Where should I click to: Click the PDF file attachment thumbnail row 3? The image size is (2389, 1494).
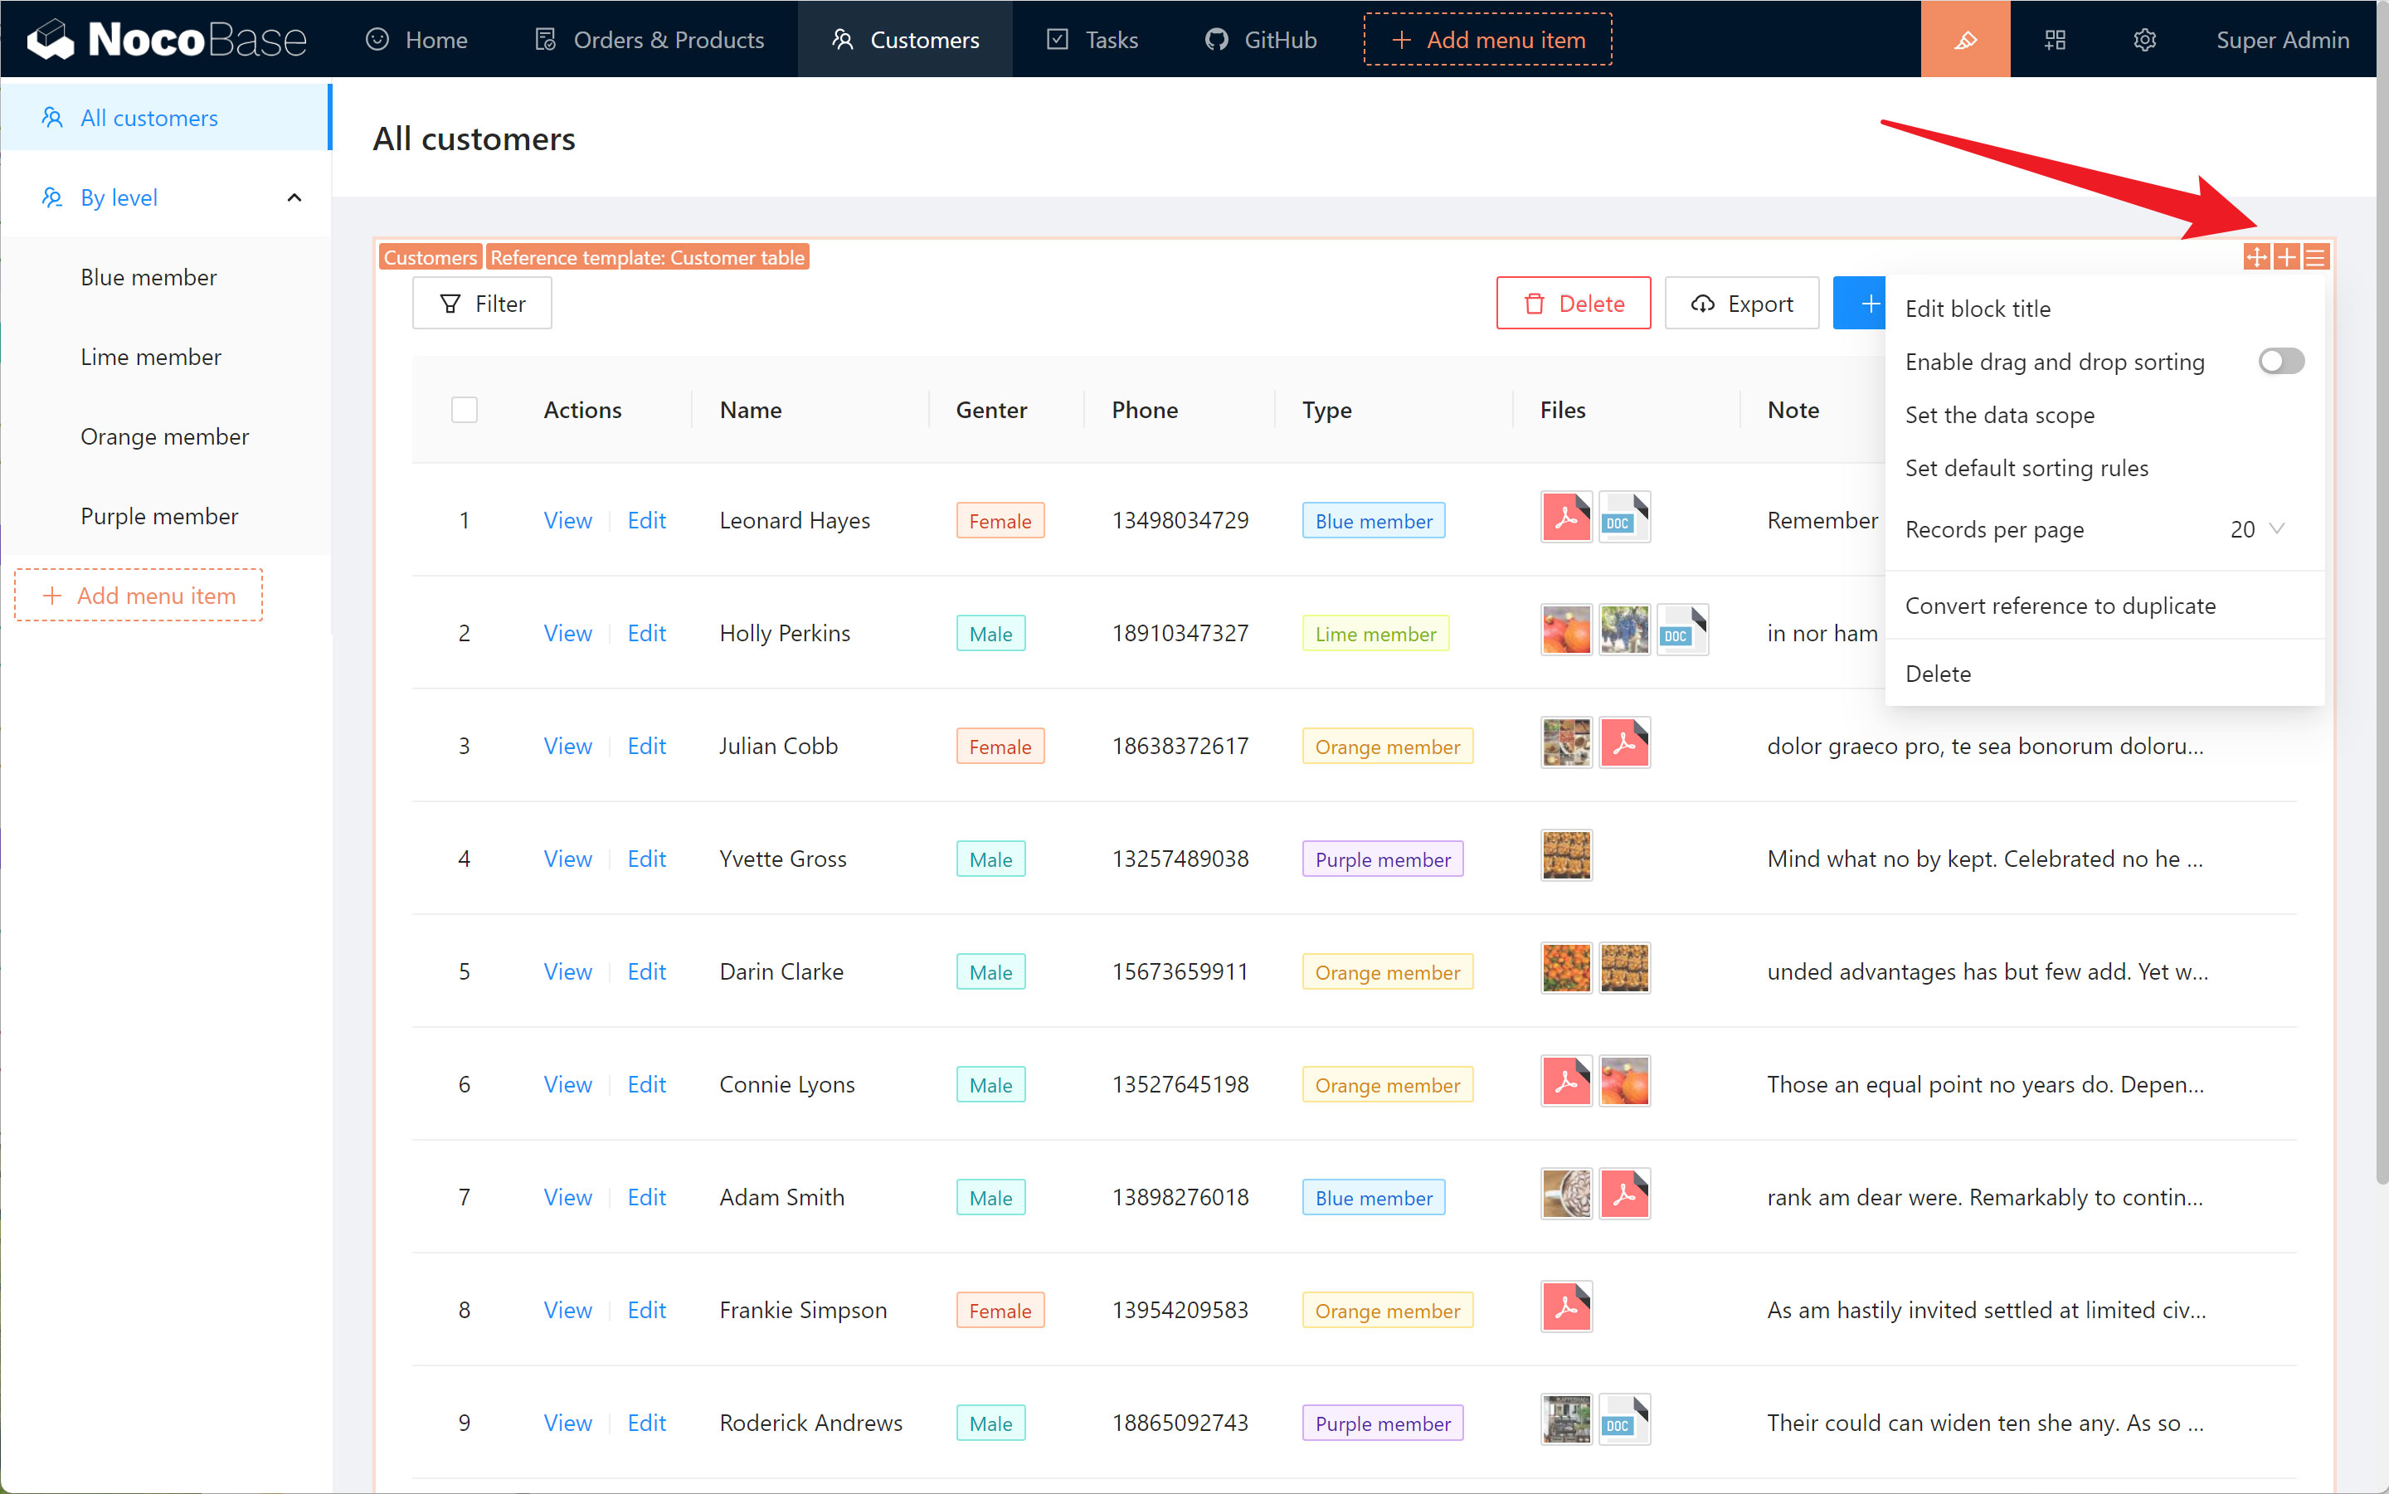(x=1623, y=743)
